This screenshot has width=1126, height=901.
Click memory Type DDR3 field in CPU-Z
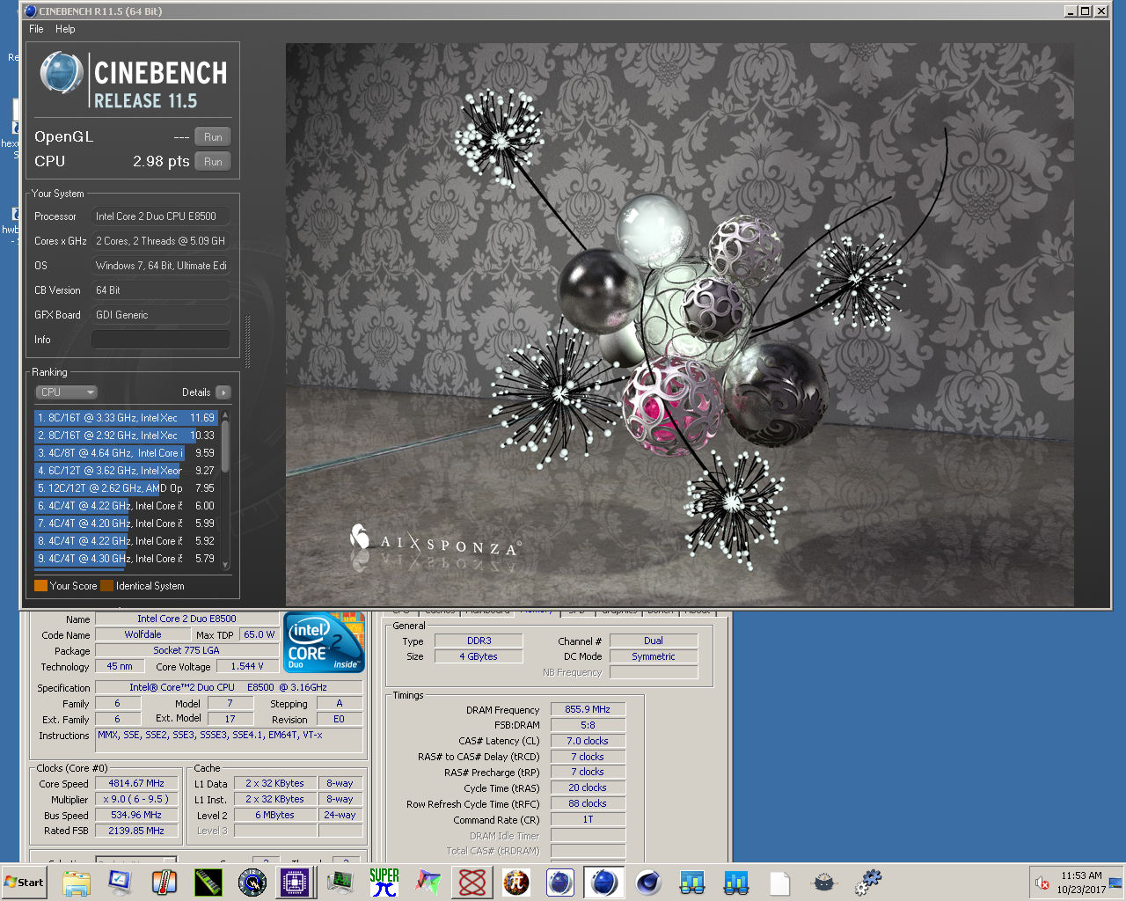coord(479,641)
